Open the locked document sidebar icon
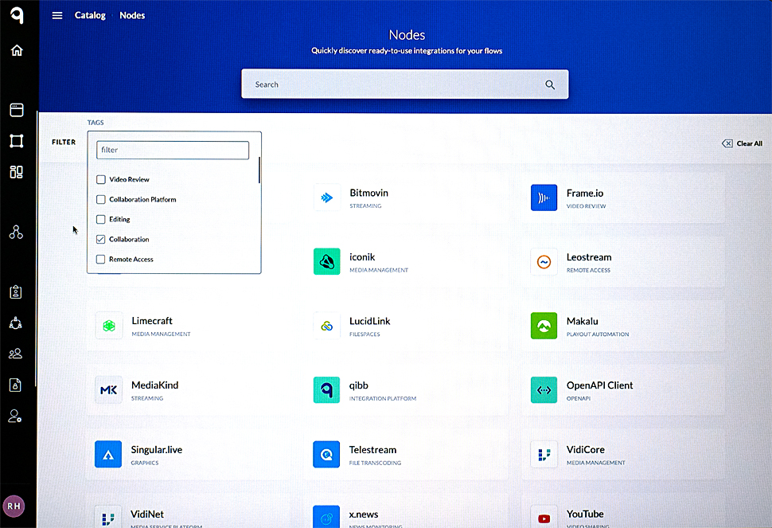Viewport: 772px width, 528px height. 16,385
